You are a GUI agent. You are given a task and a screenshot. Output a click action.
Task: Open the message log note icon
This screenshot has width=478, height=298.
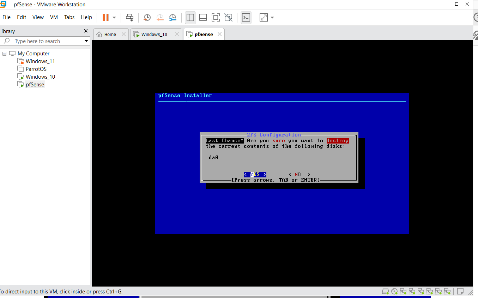pyautogui.click(x=460, y=291)
